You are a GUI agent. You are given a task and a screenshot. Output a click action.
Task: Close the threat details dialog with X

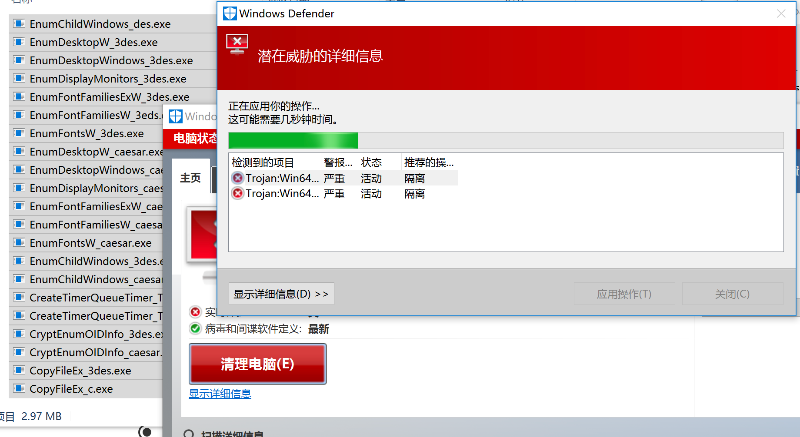pyautogui.click(x=781, y=13)
